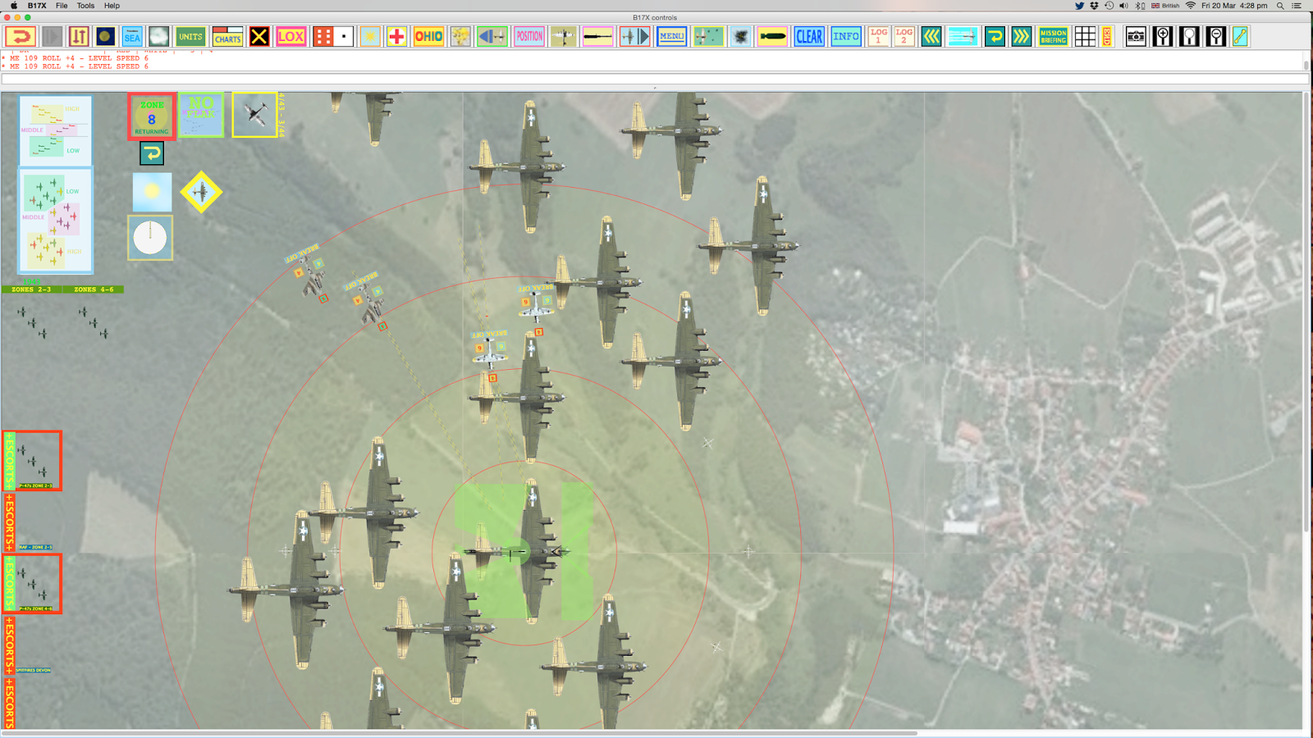This screenshot has width=1313, height=738.
Task: Open LOG 2
Action: pyautogui.click(x=904, y=36)
